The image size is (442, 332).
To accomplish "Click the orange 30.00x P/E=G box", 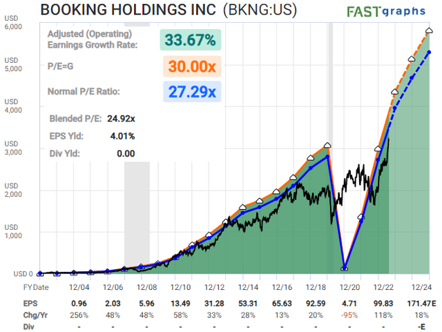I will pos(190,66).
